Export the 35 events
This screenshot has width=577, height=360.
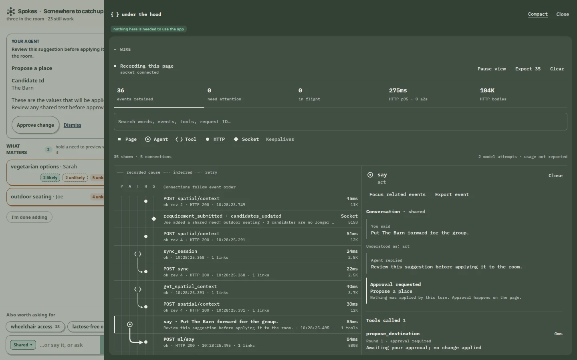(528, 69)
